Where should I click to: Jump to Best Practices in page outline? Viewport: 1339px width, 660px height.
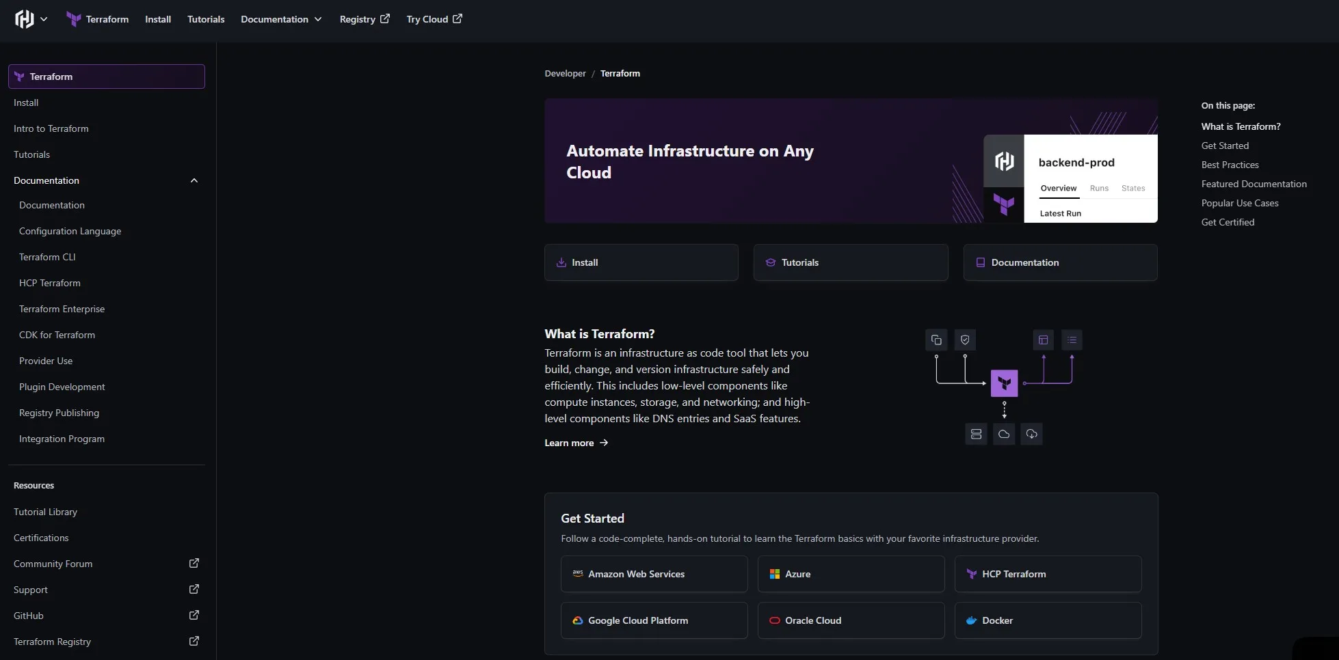(x=1230, y=165)
